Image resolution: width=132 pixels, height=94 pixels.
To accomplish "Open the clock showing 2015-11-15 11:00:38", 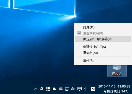I will coord(114,86).
